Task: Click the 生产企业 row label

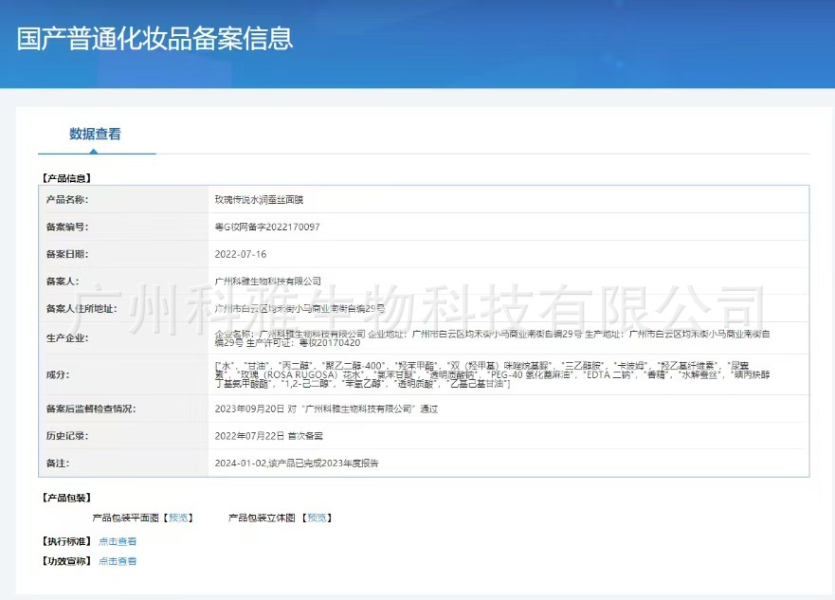Action: [x=67, y=338]
